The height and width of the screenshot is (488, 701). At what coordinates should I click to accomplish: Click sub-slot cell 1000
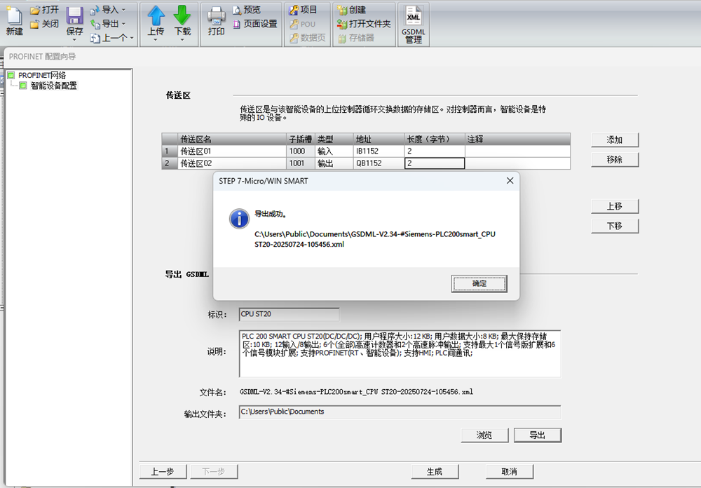coord(301,151)
